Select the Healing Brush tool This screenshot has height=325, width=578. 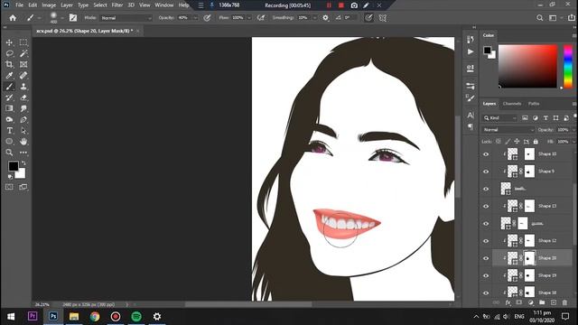tap(23, 76)
